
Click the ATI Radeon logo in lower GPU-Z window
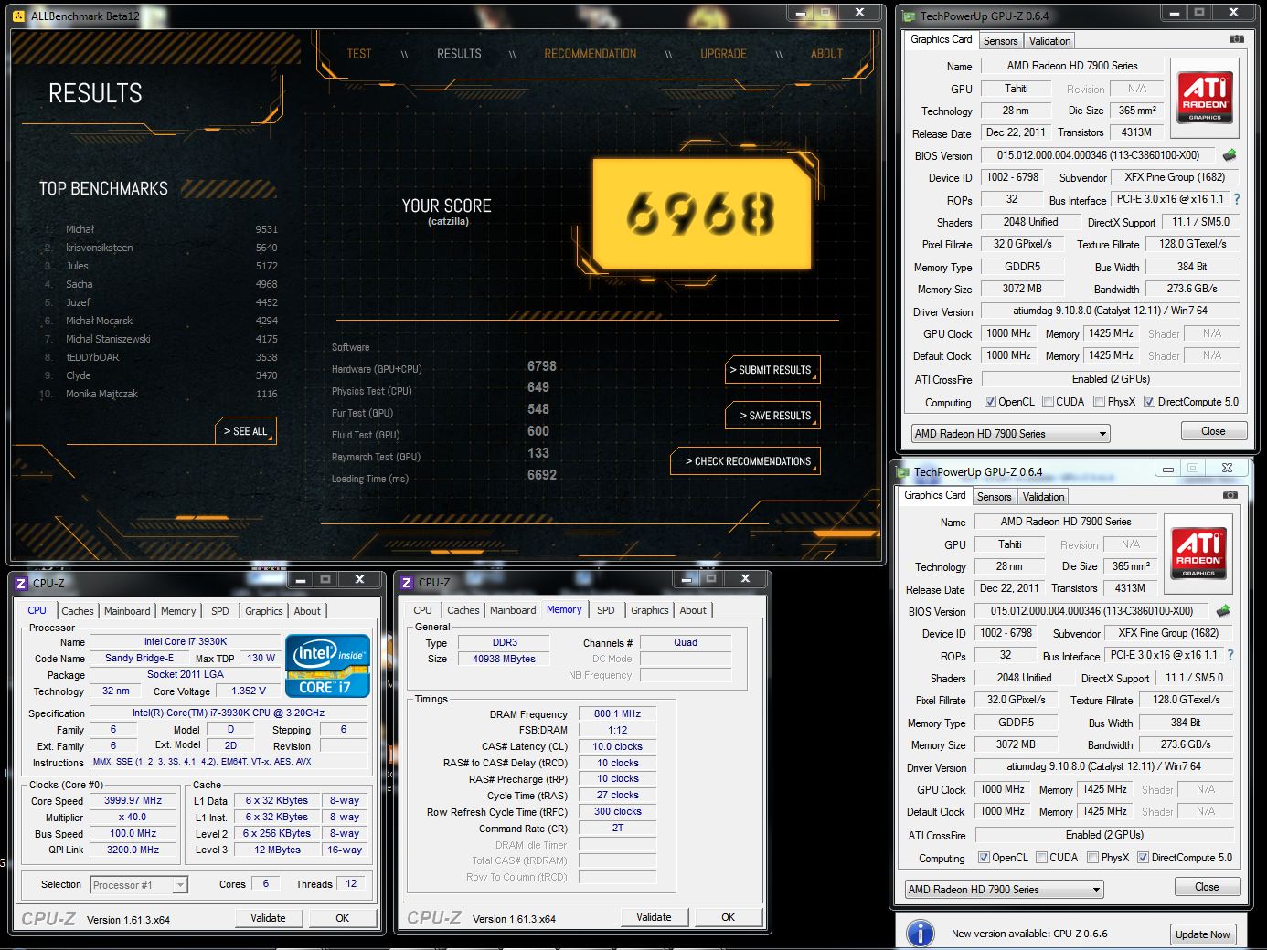point(1198,554)
